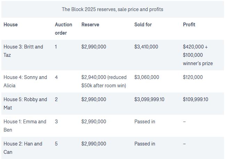This screenshot has height=159, width=225.
Task: Click 'Passed in' for House 1
Action: (145, 122)
